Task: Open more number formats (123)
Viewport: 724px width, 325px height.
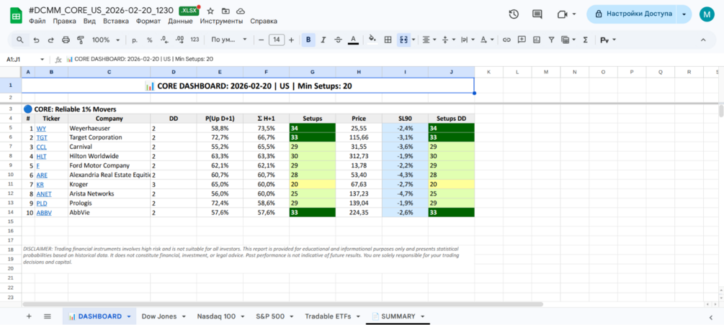Action: (195, 40)
